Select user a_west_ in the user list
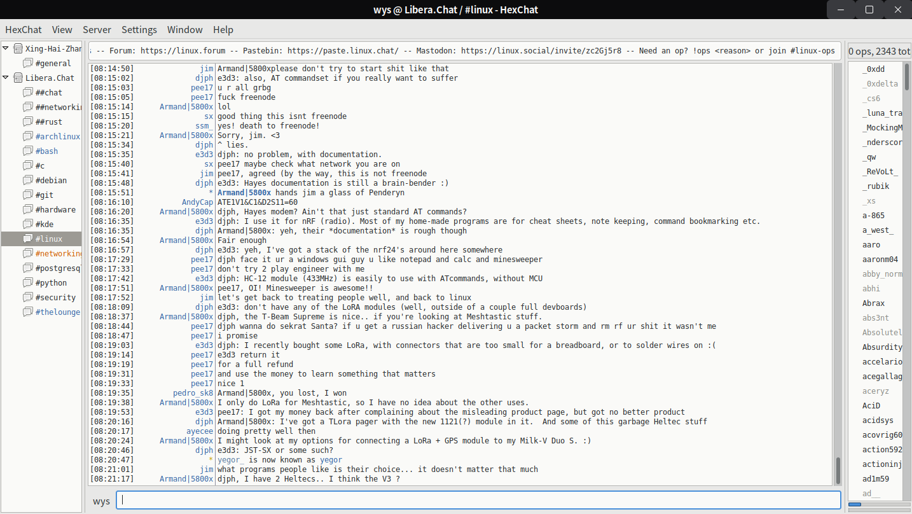The height and width of the screenshot is (514, 912). click(x=878, y=230)
